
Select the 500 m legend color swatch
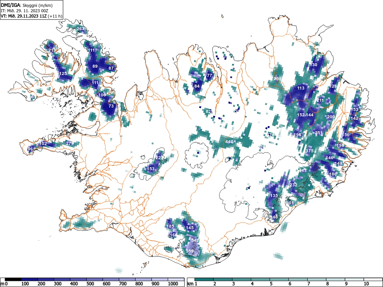pos(95,279)
